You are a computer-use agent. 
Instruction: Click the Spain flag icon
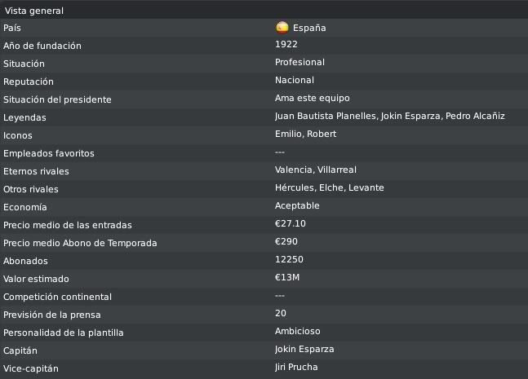pyautogui.click(x=282, y=28)
